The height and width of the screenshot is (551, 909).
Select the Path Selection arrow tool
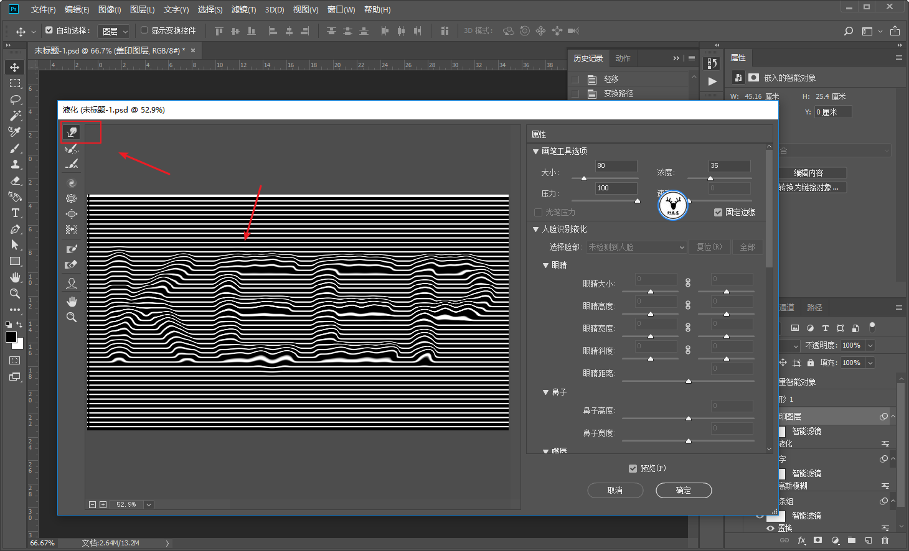click(x=15, y=245)
